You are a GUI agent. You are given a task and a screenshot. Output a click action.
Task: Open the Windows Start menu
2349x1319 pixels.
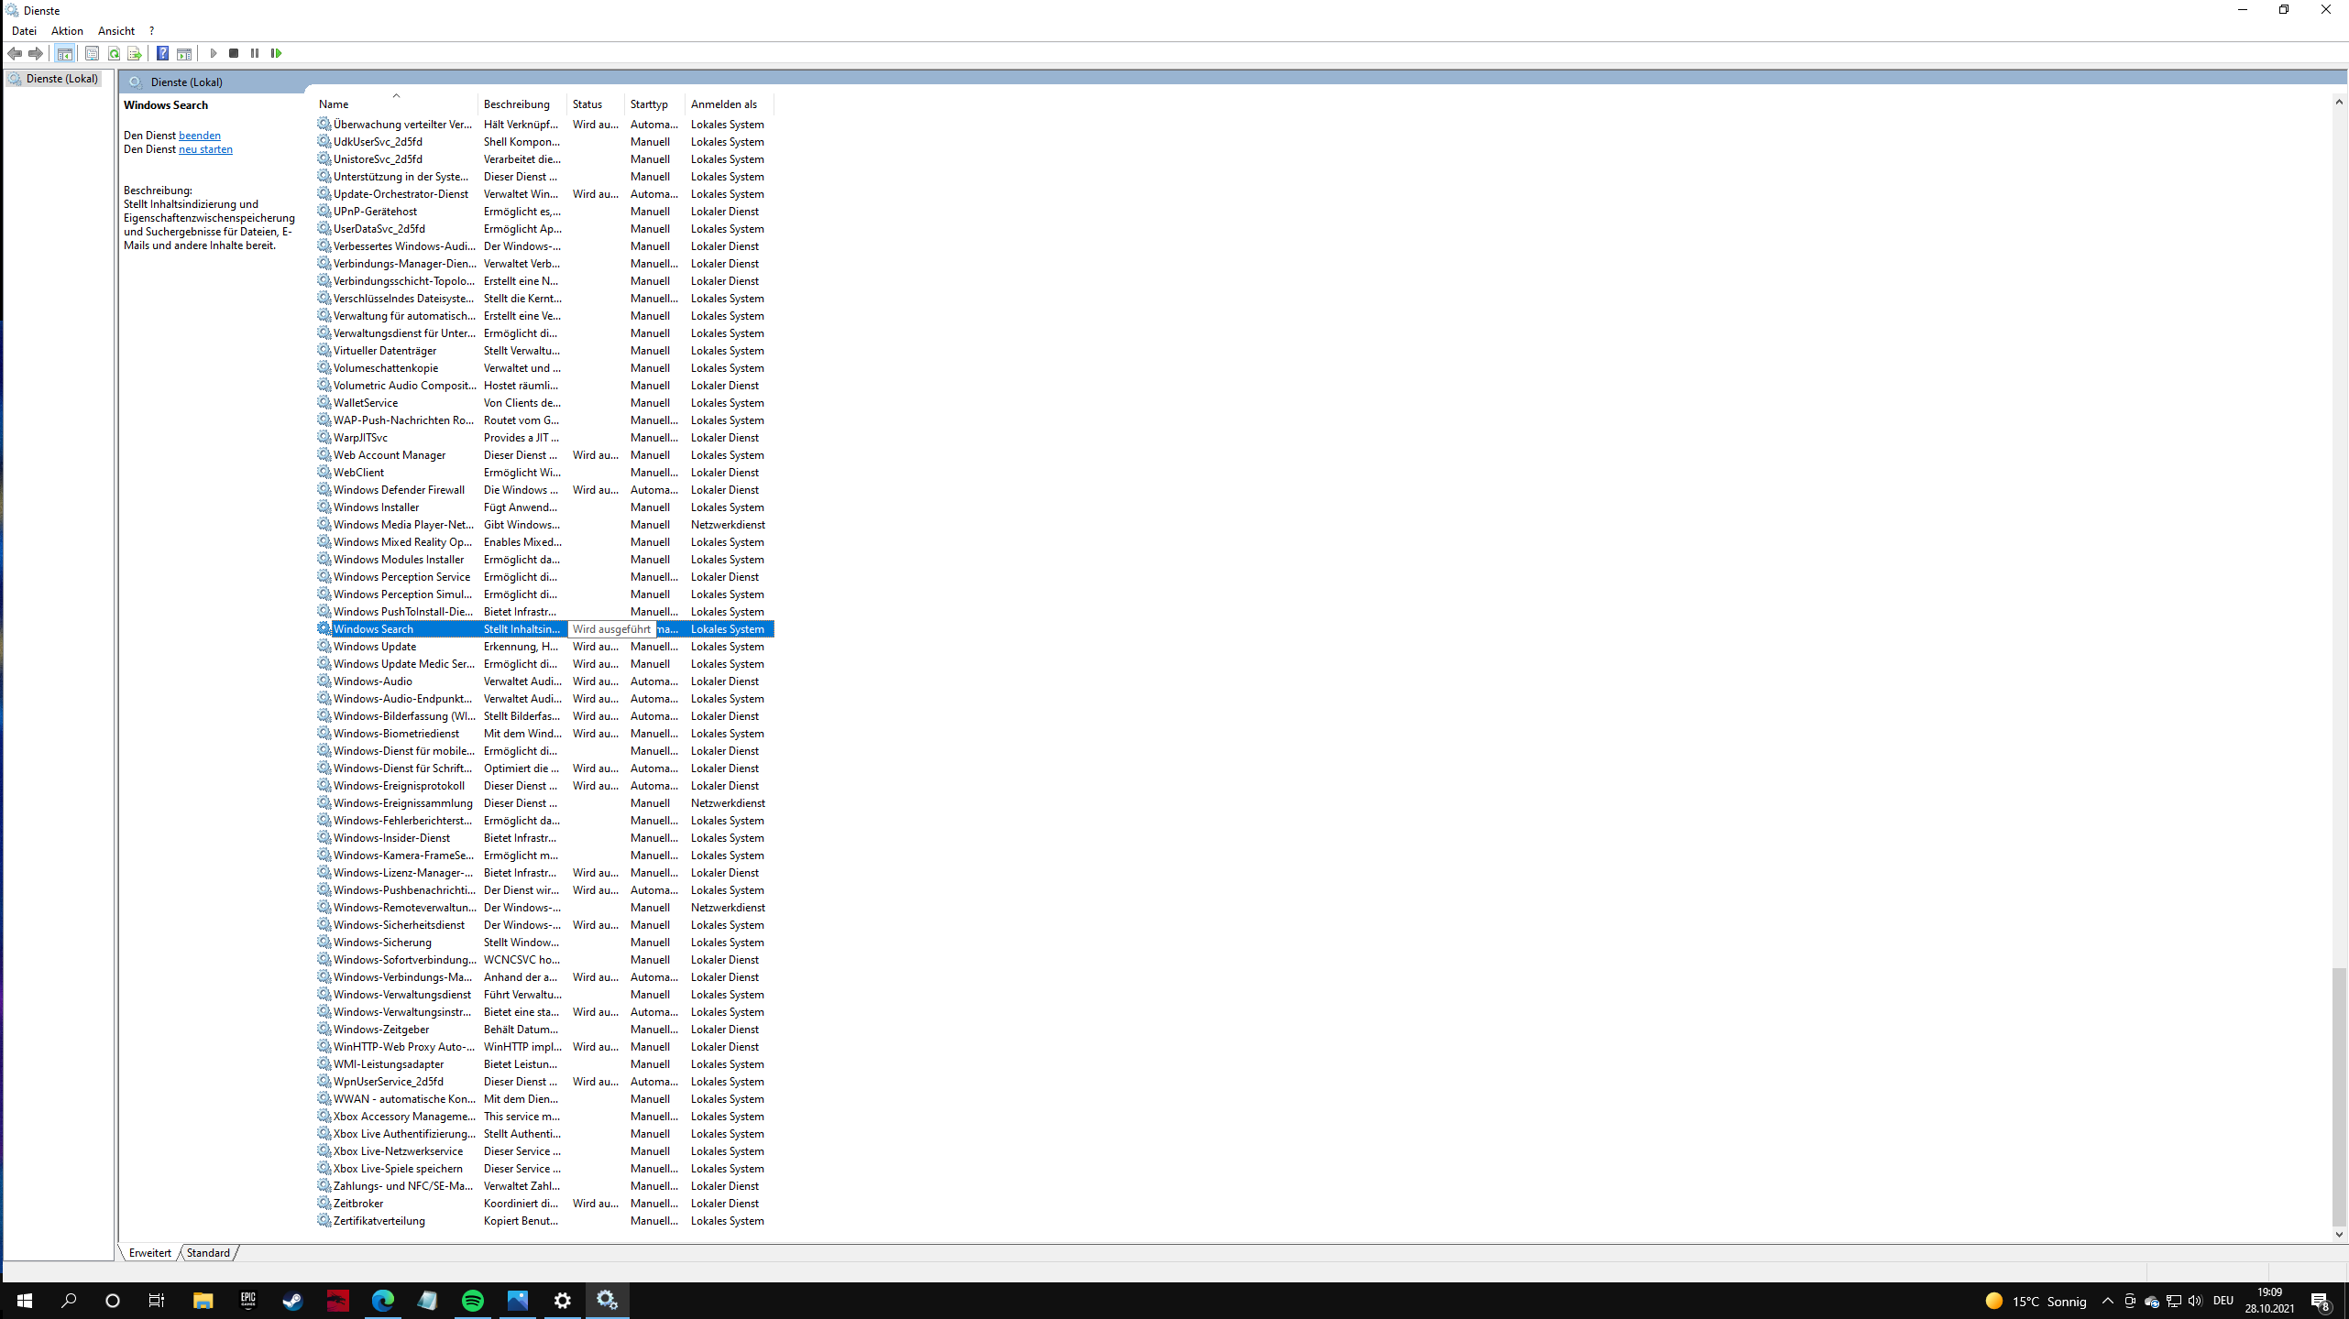click(24, 1301)
